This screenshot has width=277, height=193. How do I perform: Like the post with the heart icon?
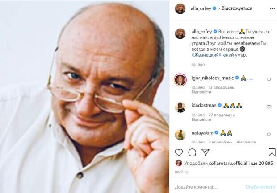tap(179, 152)
